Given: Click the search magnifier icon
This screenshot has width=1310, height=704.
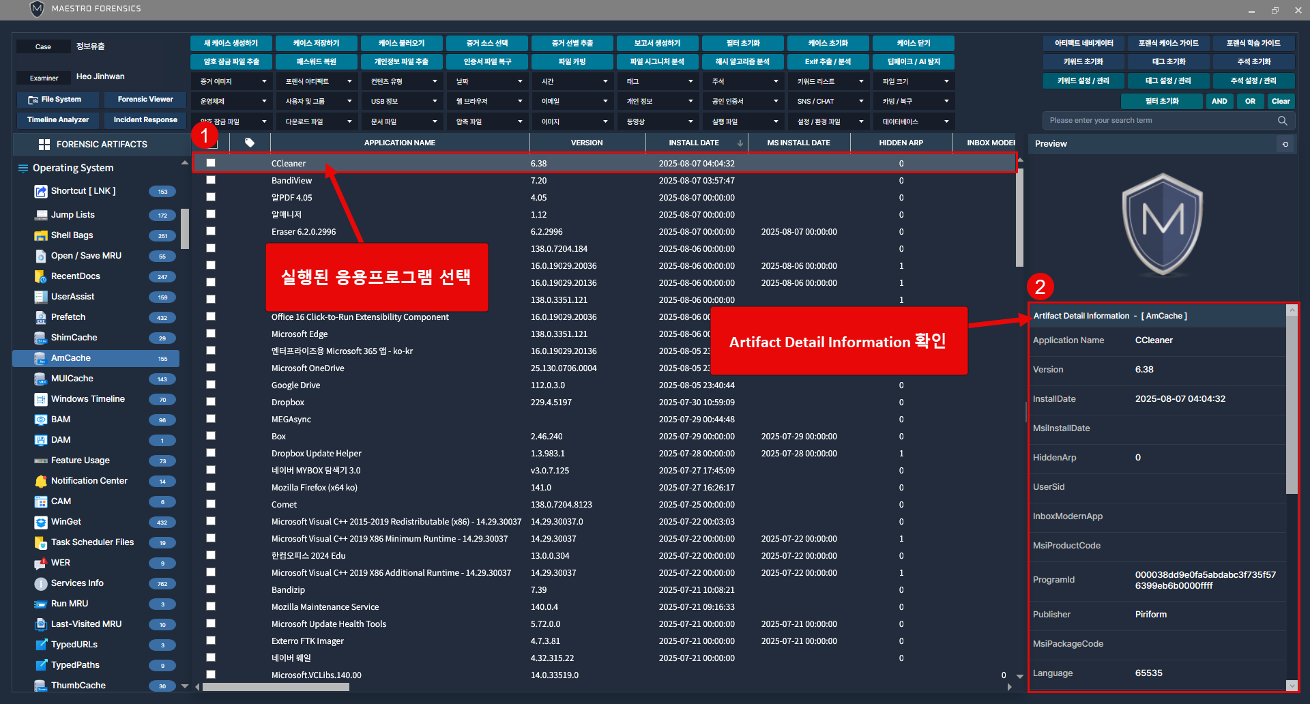Looking at the screenshot, I should point(1282,121).
